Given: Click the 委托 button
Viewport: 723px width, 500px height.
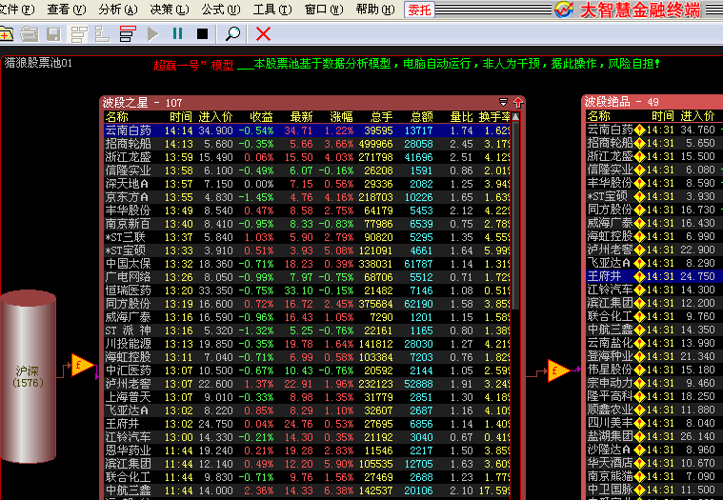Looking at the screenshot, I should tap(419, 10).
